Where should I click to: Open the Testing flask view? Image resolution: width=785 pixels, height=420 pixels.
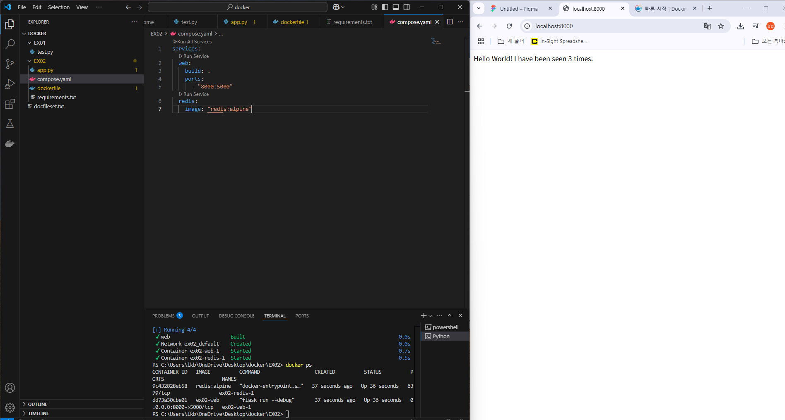(x=10, y=124)
